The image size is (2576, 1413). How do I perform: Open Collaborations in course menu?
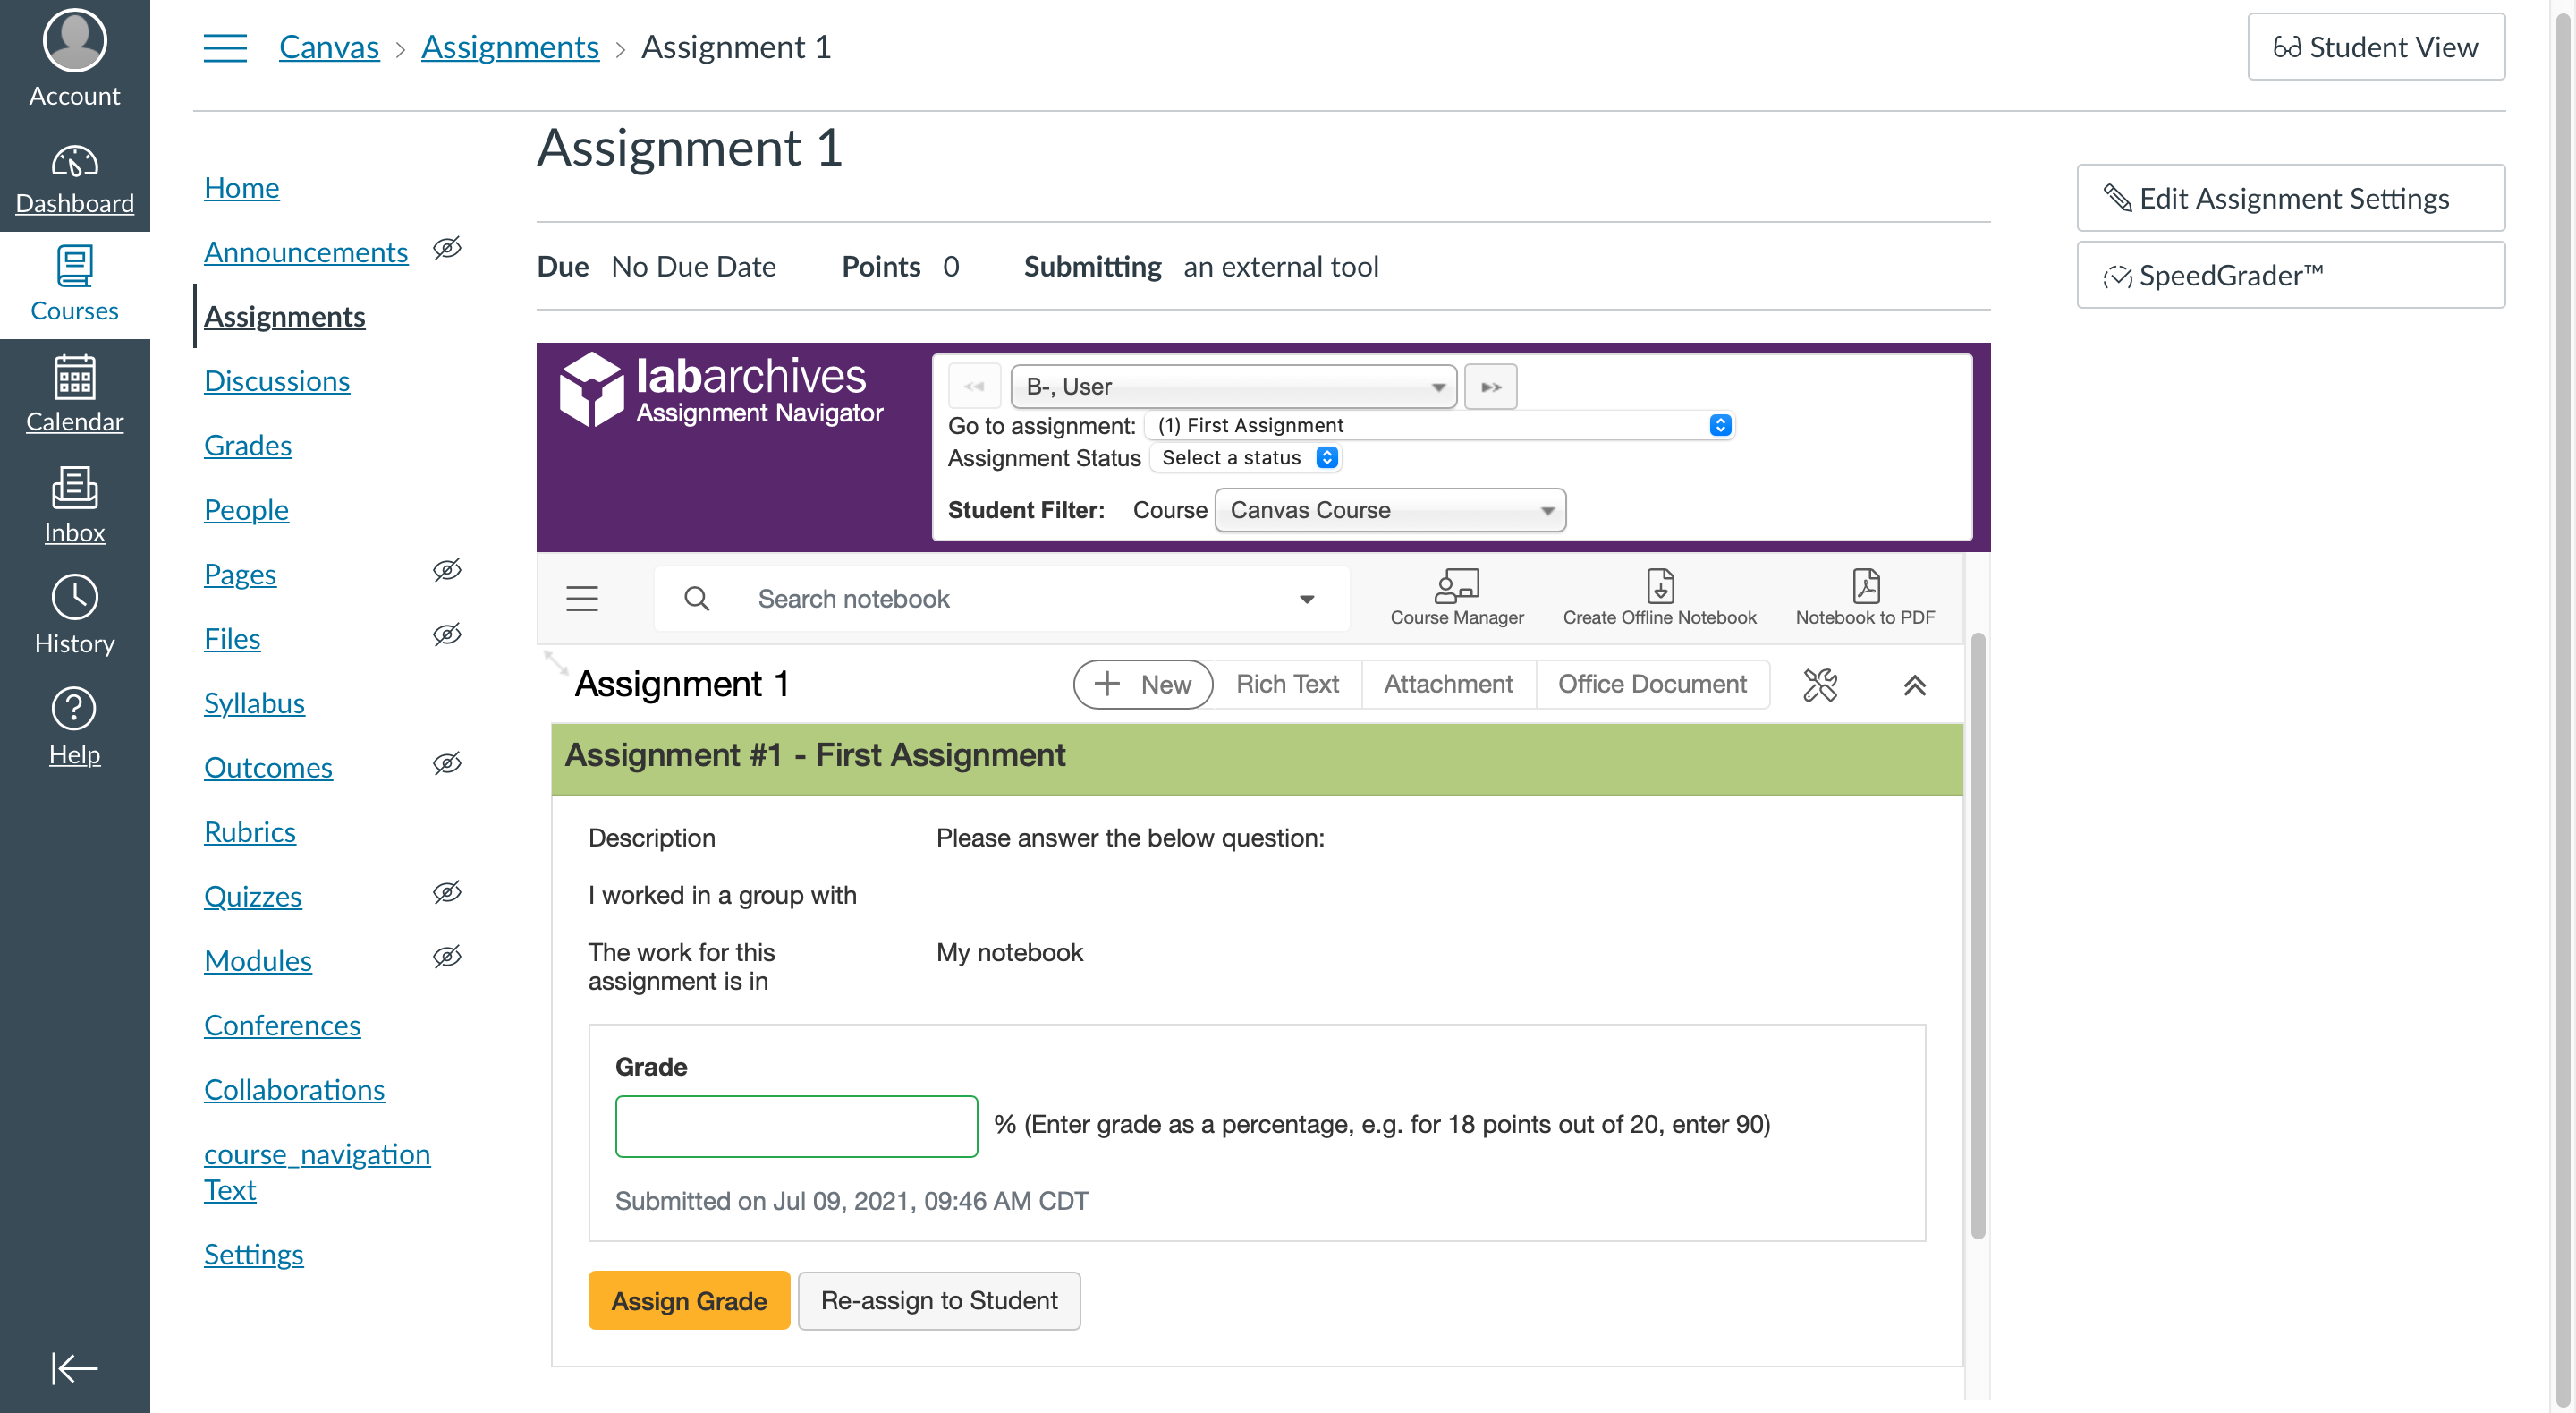tap(294, 1089)
